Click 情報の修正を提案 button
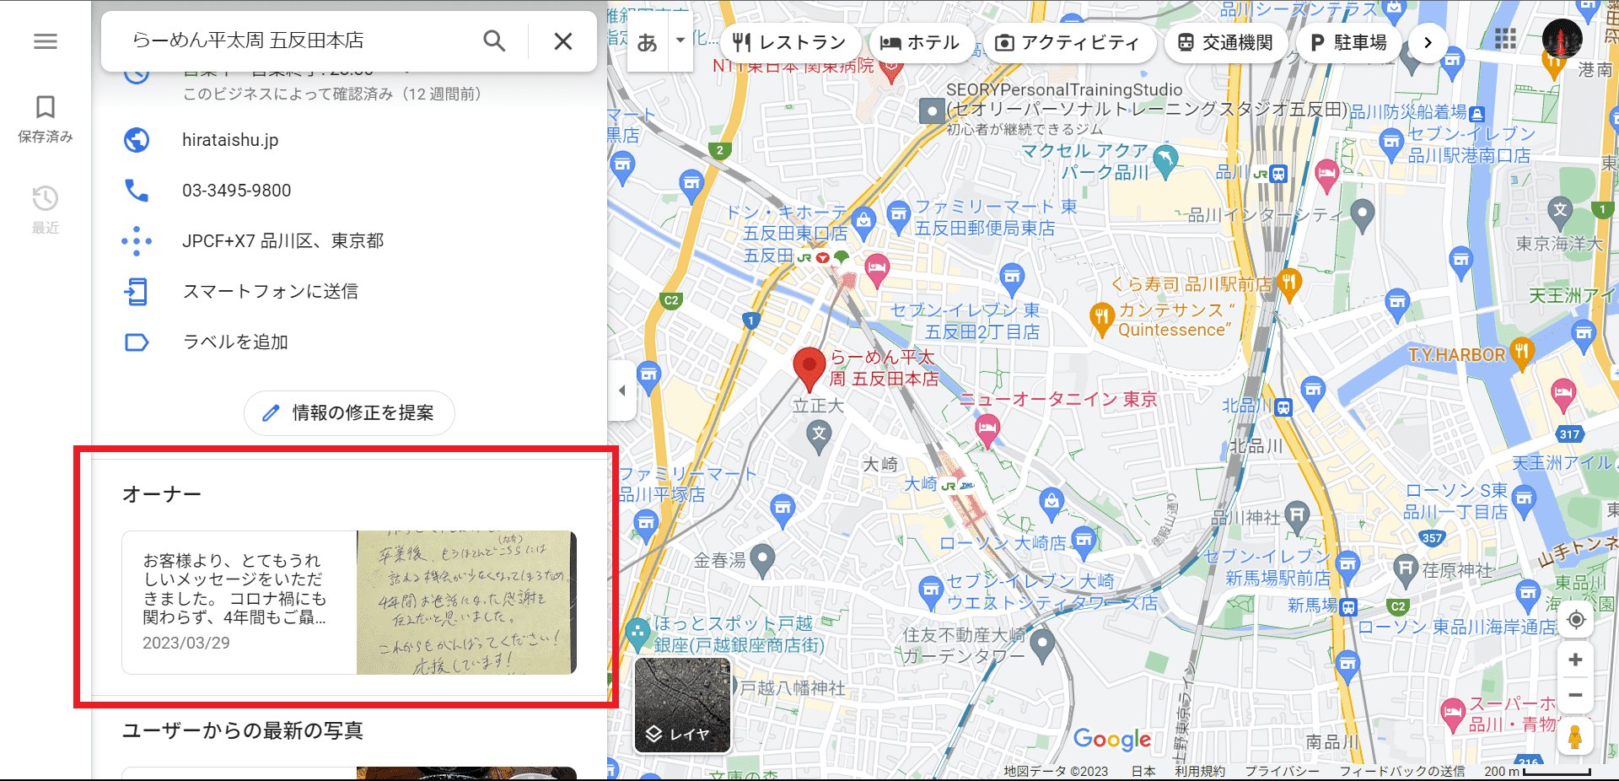This screenshot has width=1619, height=781. point(349,413)
